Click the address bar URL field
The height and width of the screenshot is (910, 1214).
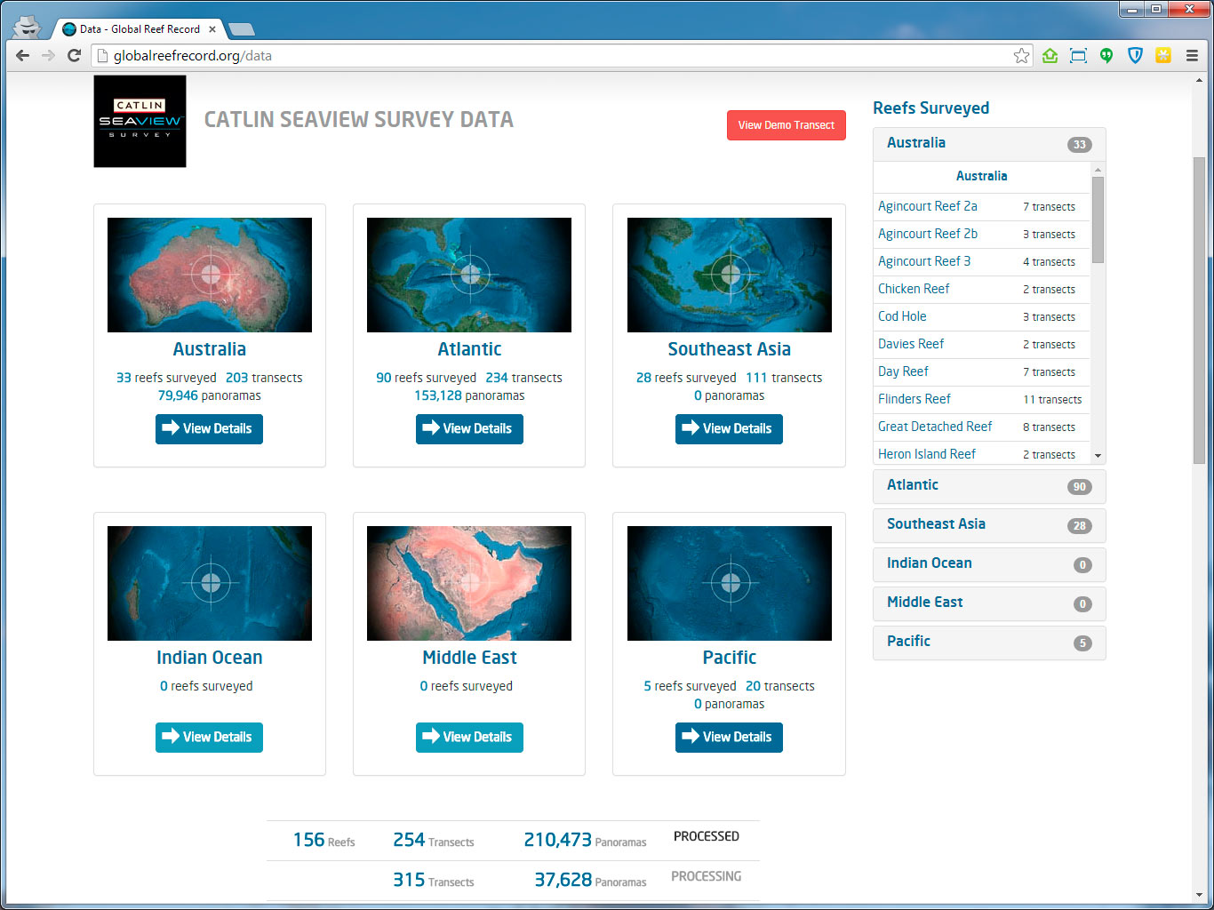point(560,56)
